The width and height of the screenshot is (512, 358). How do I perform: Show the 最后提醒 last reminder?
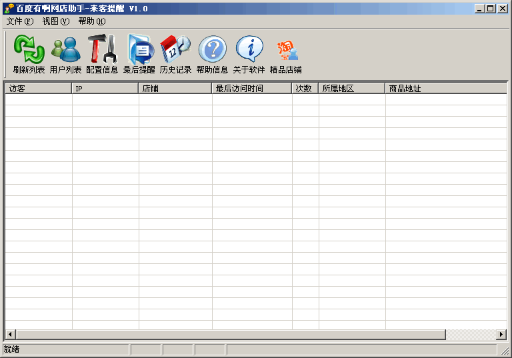pos(139,54)
